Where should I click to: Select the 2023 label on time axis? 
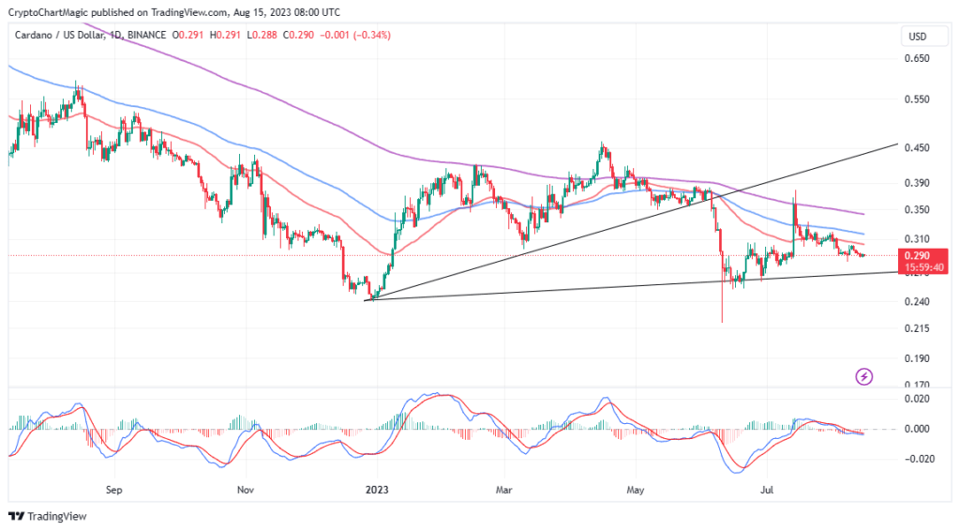click(x=378, y=489)
